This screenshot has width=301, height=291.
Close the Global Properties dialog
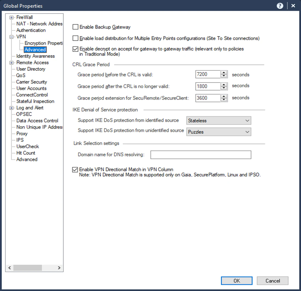coord(293,6)
